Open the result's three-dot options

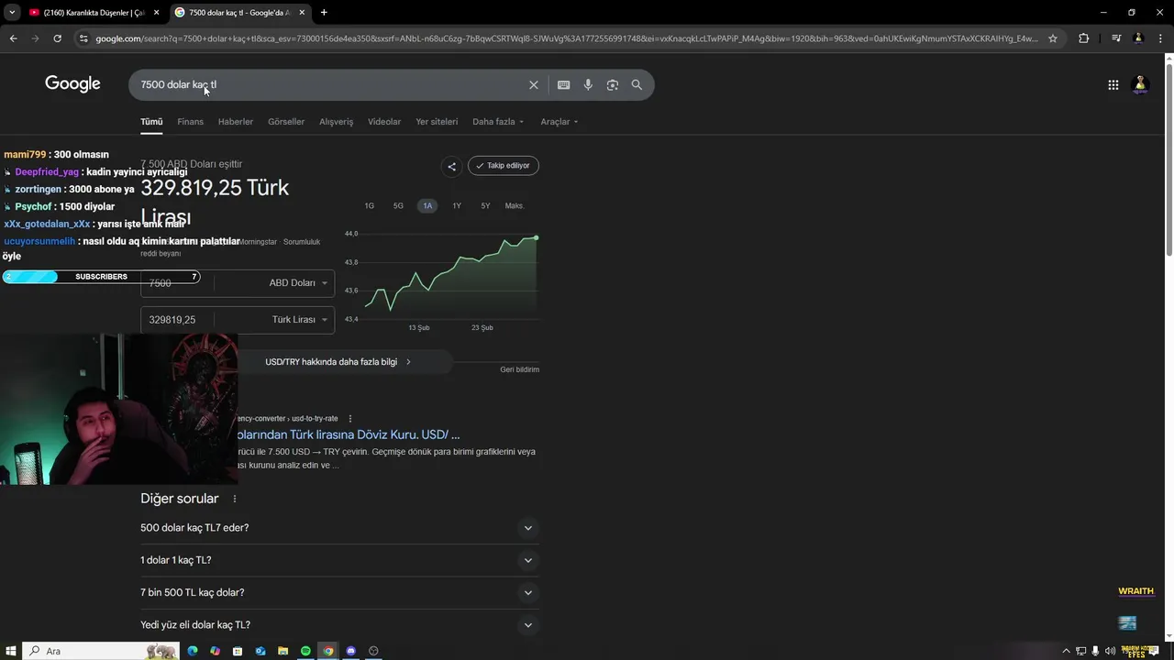(x=349, y=419)
